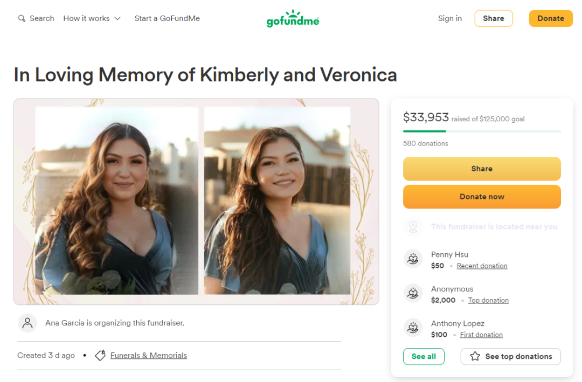Click Sign in in the header

tap(449, 18)
